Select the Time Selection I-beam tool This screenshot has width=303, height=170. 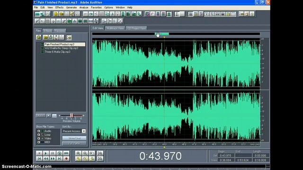177,14
